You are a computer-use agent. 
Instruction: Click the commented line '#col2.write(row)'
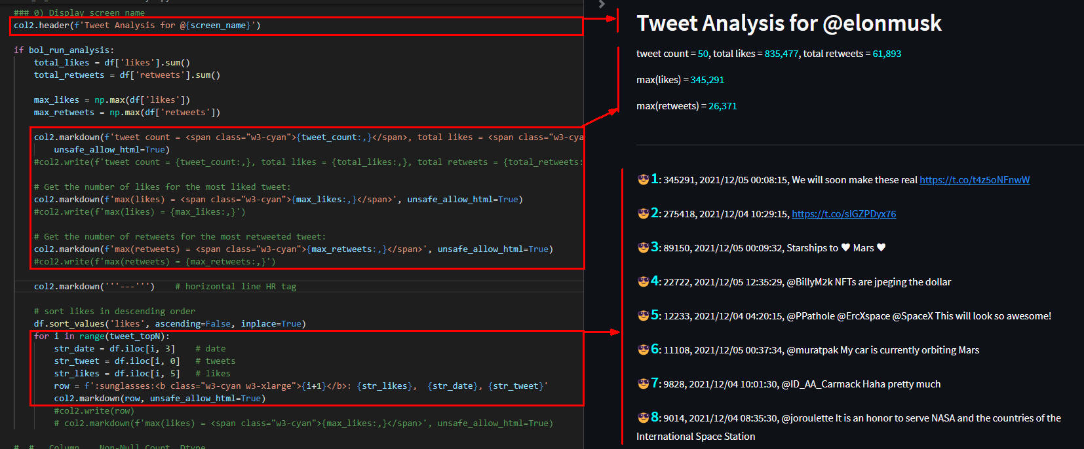(94, 411)
